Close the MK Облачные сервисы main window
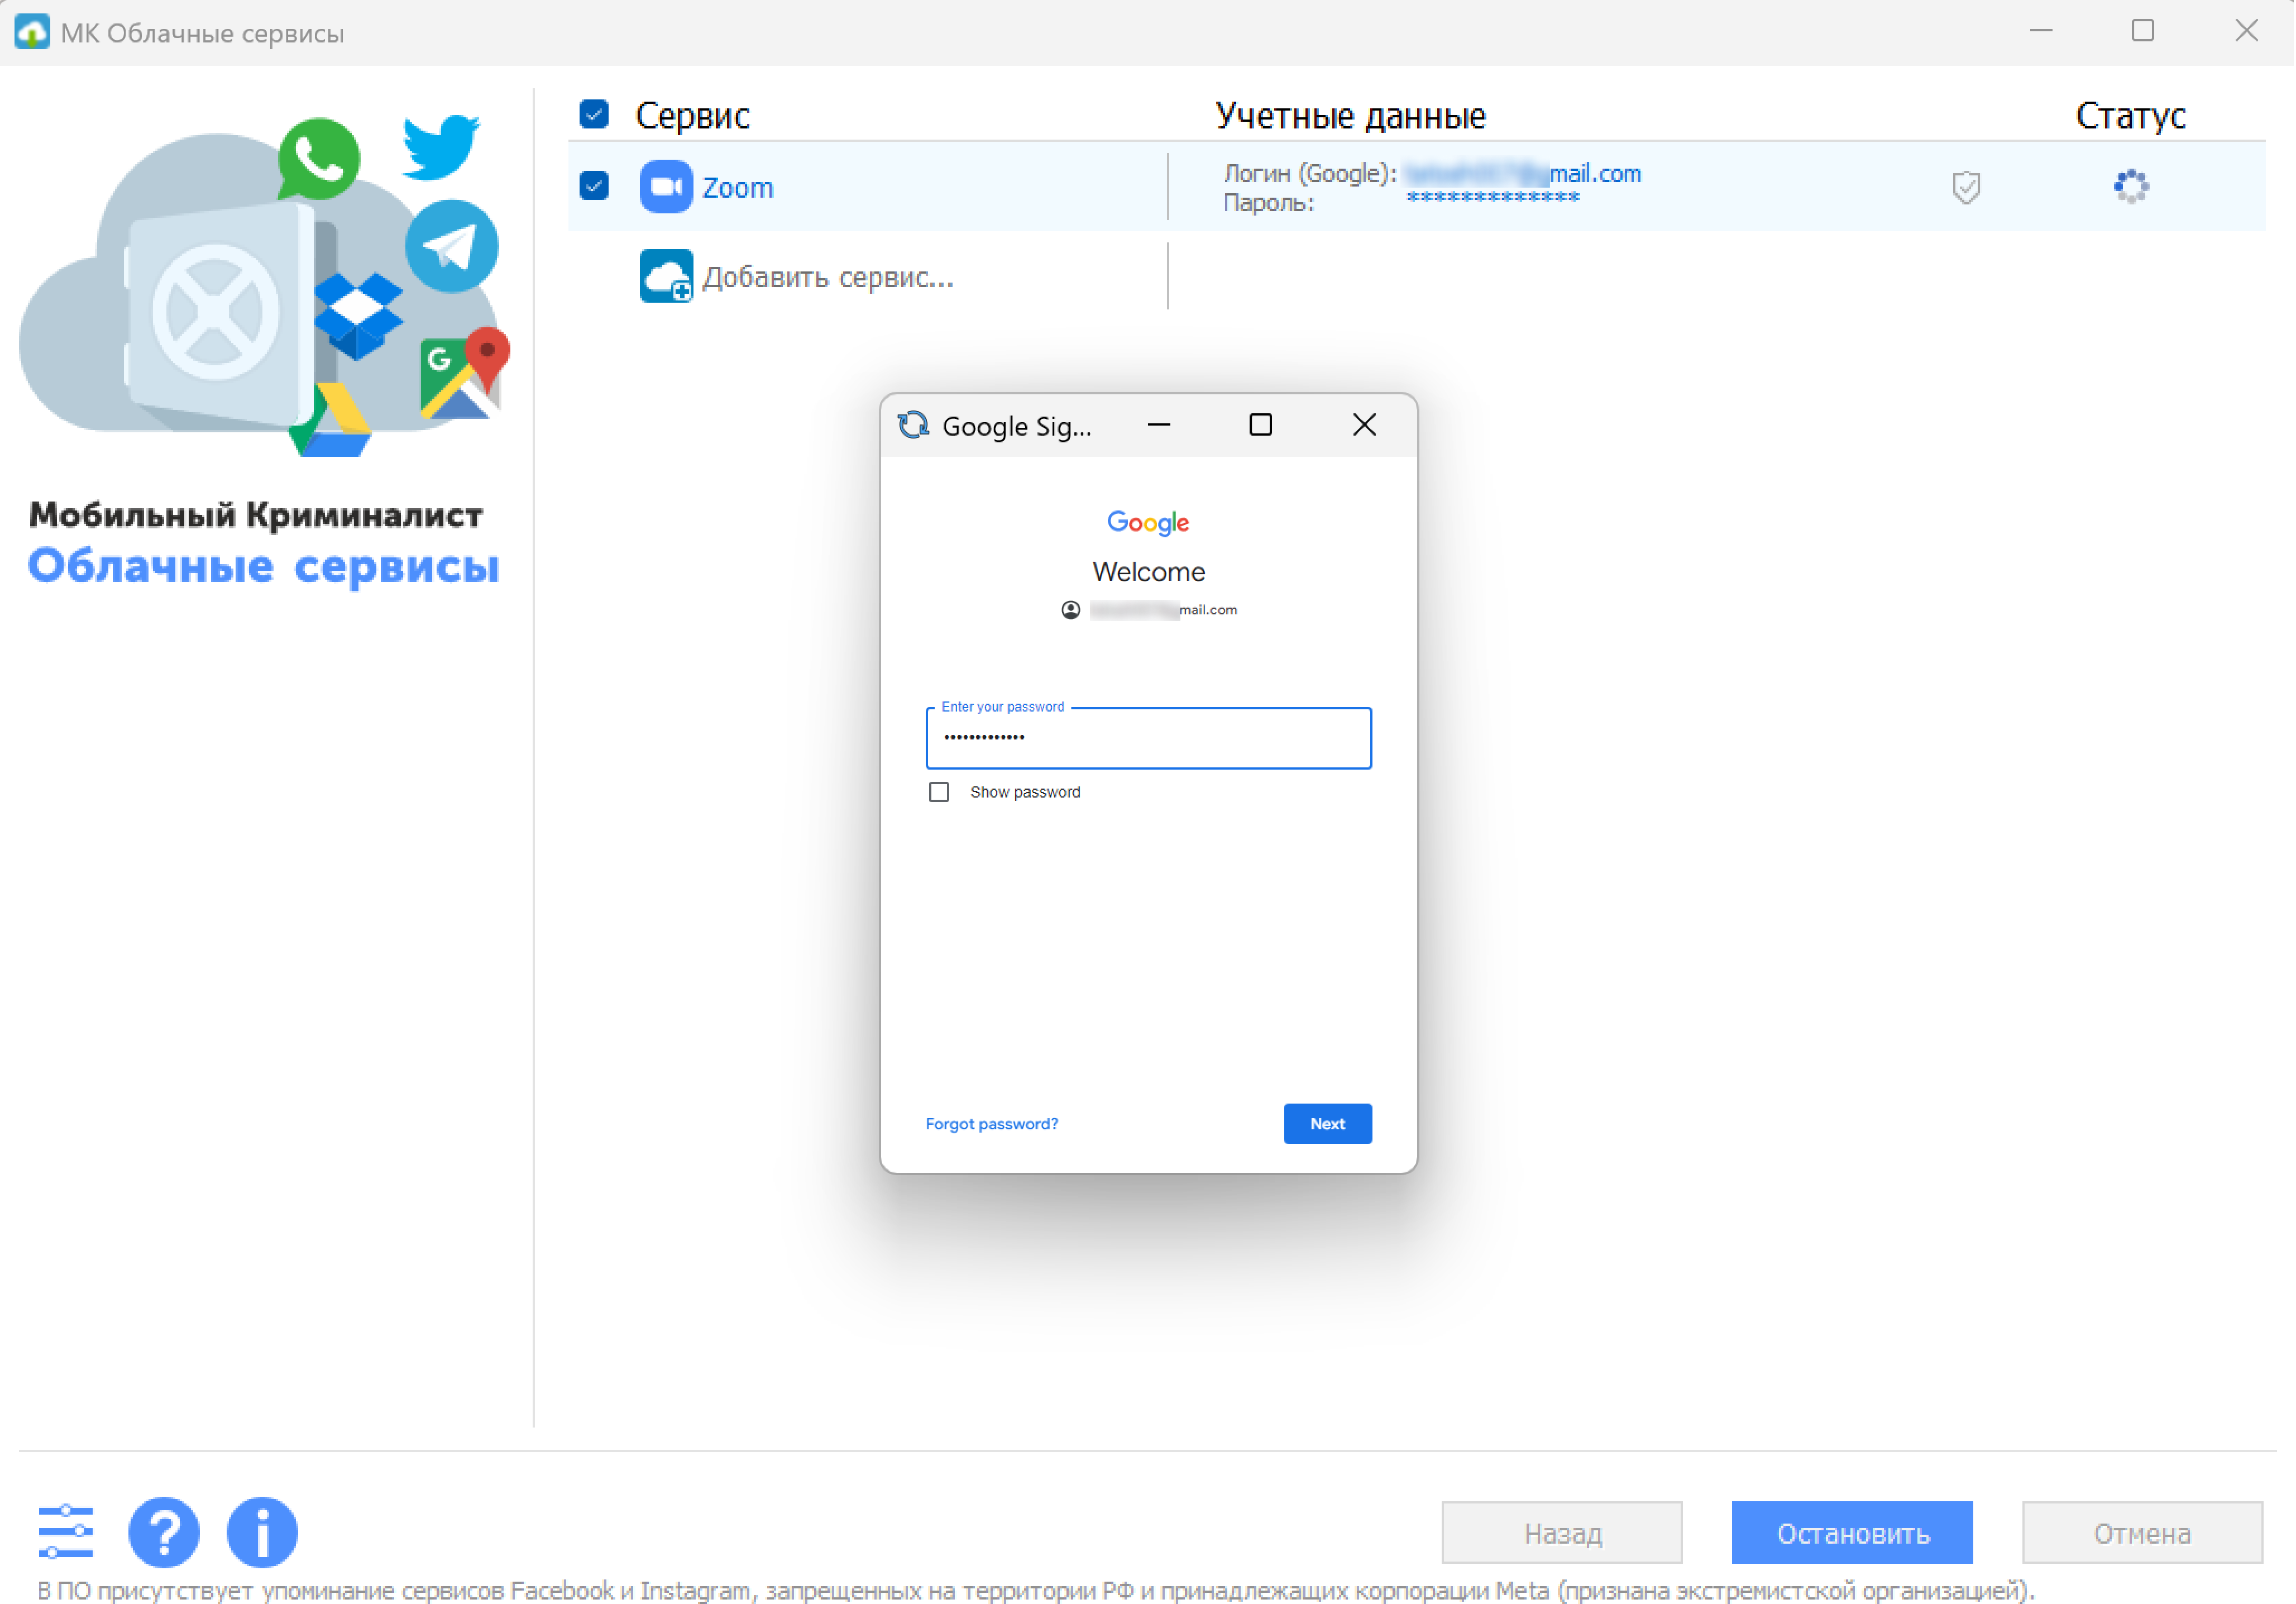This screenshot has height=1604, width=2296. click(x=2246, y=31)
